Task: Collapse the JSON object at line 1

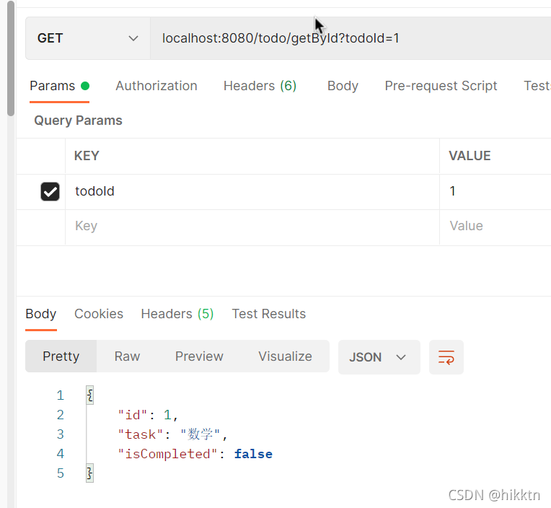Action: 90,395
